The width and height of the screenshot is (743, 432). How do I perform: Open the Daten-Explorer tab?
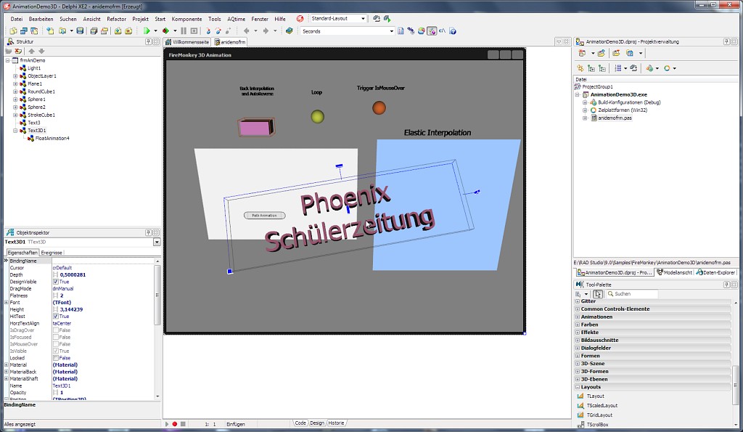[x=715, y=273]
